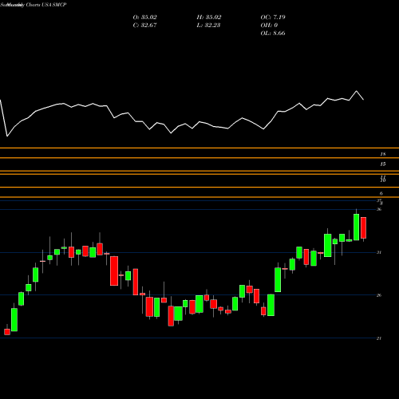The height and width of the screenshot is (399, 399).
Task: Click the open price value O: 35.02
Action: [x=144, y=18]
